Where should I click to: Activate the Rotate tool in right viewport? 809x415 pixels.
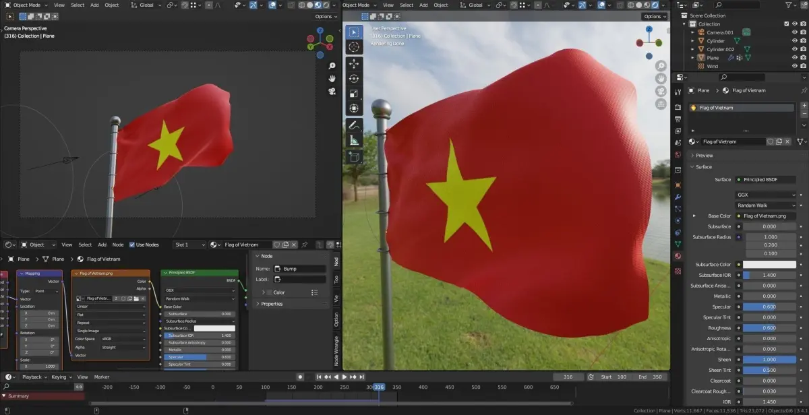click(x=354, y=79)
